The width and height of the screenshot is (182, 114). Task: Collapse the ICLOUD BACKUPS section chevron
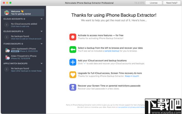pyautogui.click(x=42, y=31)
